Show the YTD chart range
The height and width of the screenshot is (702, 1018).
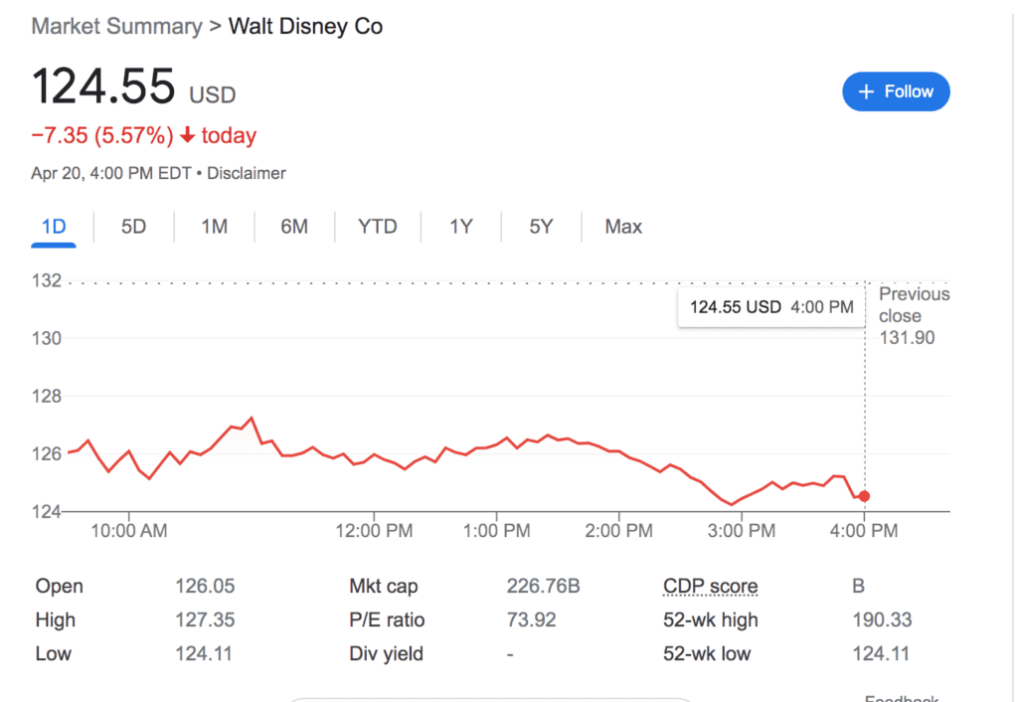point(377,227)
